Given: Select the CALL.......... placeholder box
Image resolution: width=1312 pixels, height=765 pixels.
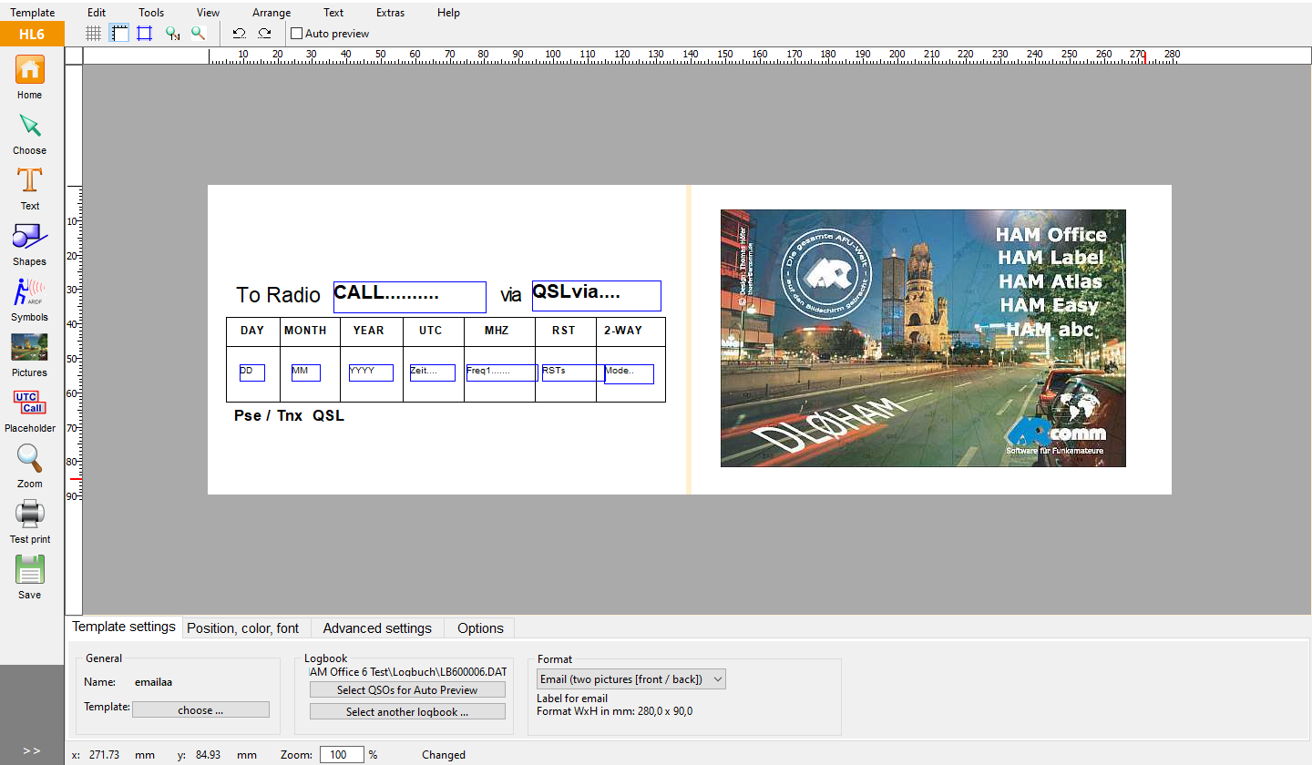Looking at the screenshot, I should click(x=410, y=297).
